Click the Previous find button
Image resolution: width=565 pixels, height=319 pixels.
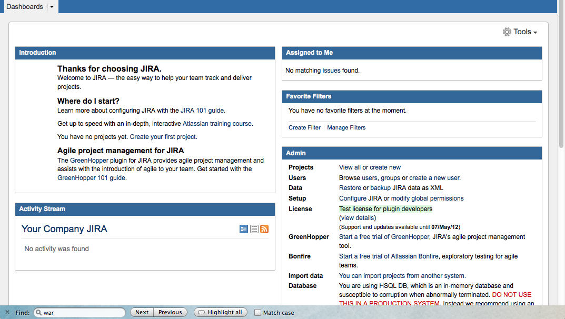pyautogui.click(x=170, y=312)
